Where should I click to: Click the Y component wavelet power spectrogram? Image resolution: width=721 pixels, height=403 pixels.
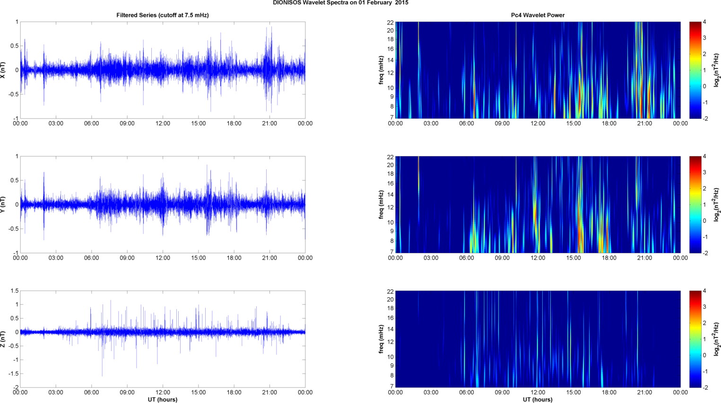(x=538, y=204)
